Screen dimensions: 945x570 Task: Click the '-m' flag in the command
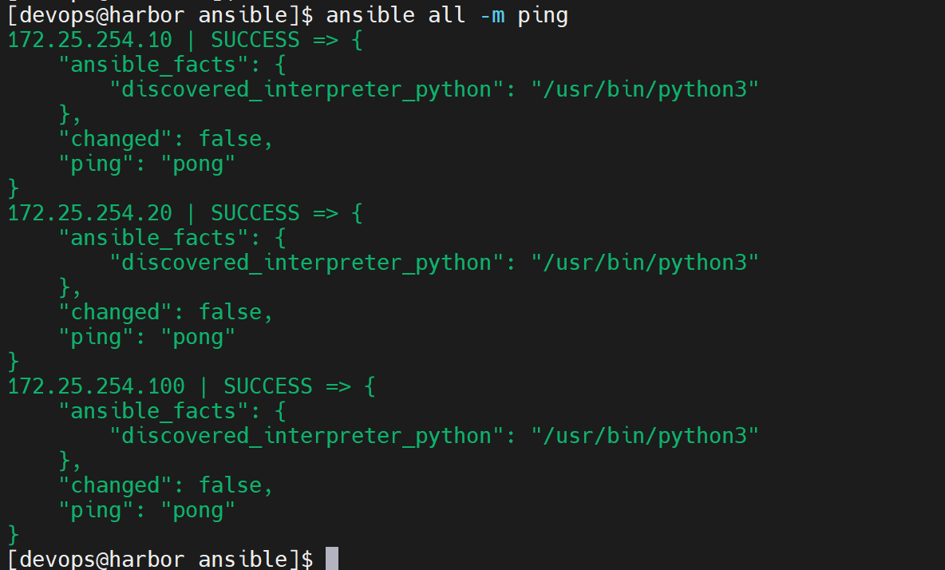click(x=492, y=16)
